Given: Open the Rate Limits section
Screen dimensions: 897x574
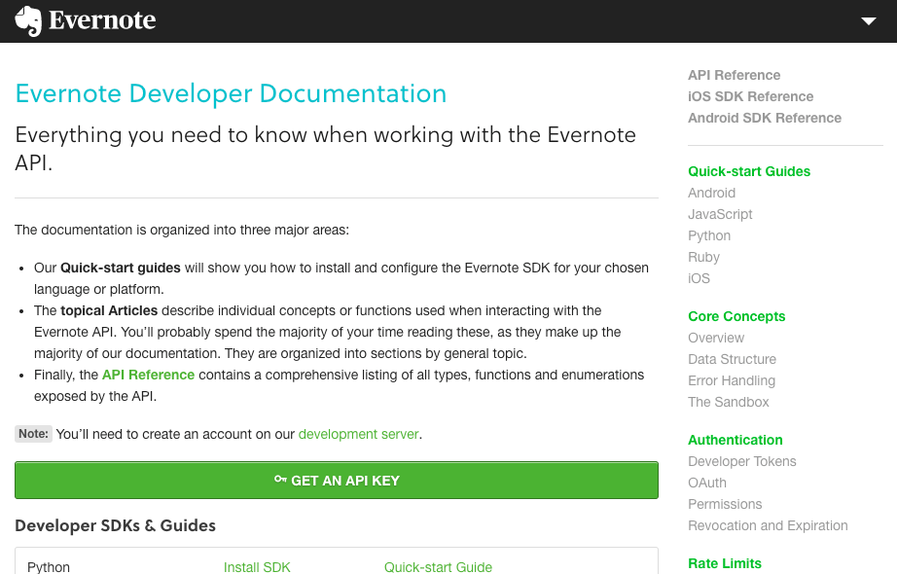Looking at the screenshot, I should tap(724, 563).
